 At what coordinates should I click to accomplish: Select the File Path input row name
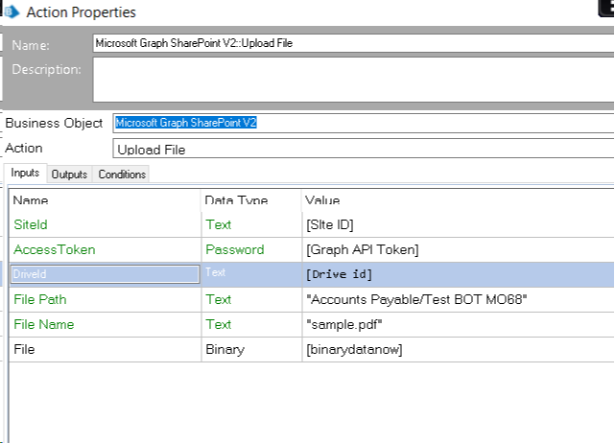(x=40, y=299)
